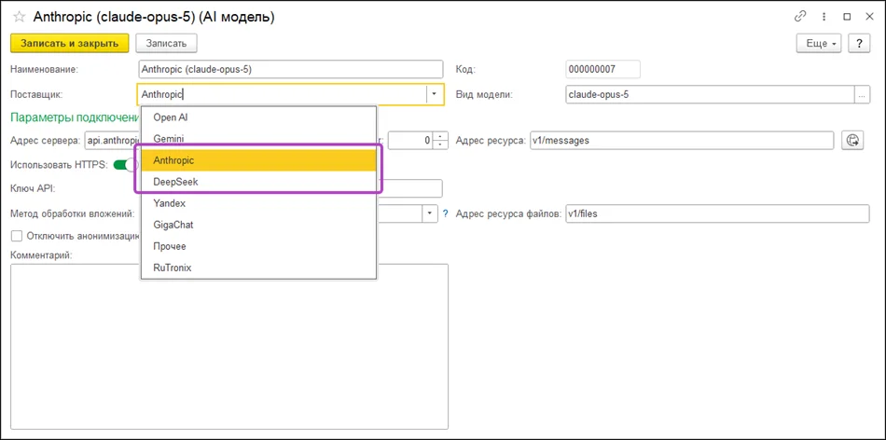
Task: Choose Anthropic in the supplier list
Action: [258, 160]
